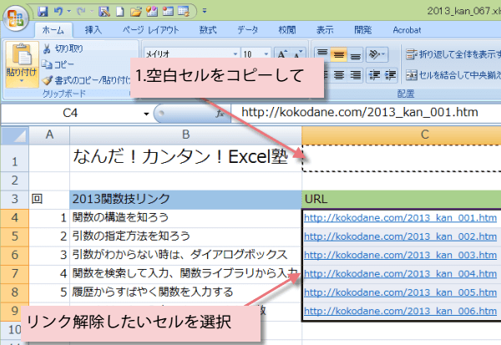The image size is (501, 345).
Task: Click the URL header cell
Action: coord(402,199)
